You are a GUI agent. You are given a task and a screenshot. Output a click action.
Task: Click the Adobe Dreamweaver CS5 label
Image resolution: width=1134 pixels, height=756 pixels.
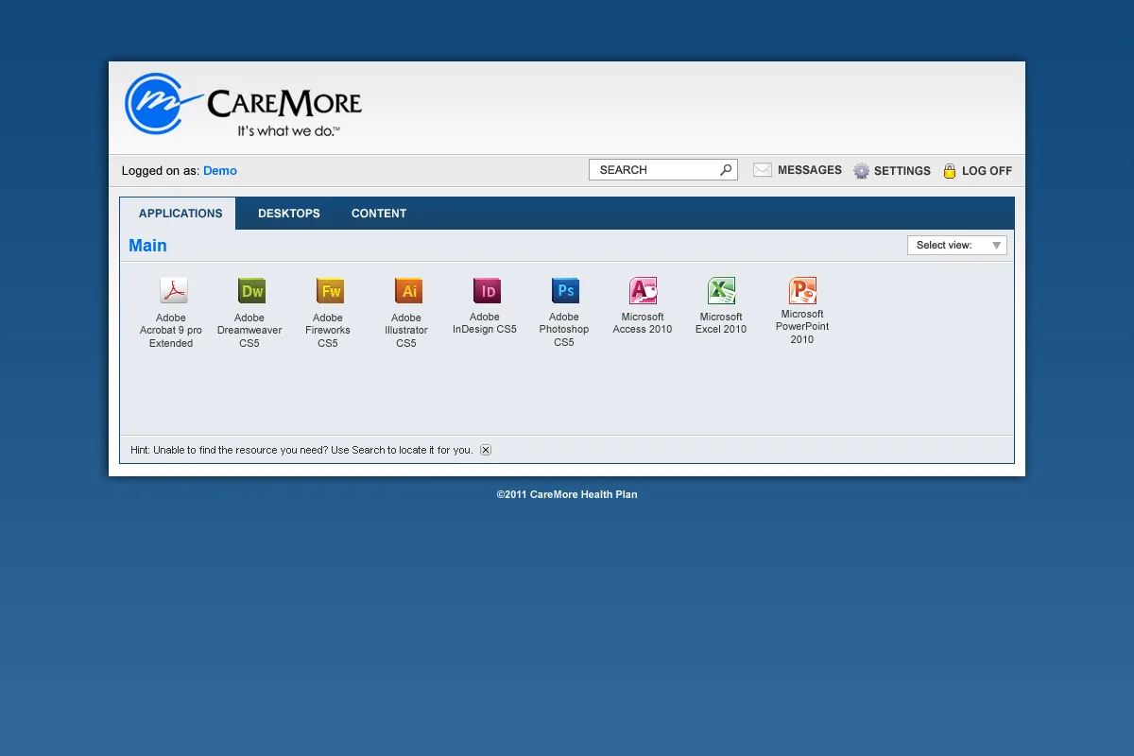(249, 331)
